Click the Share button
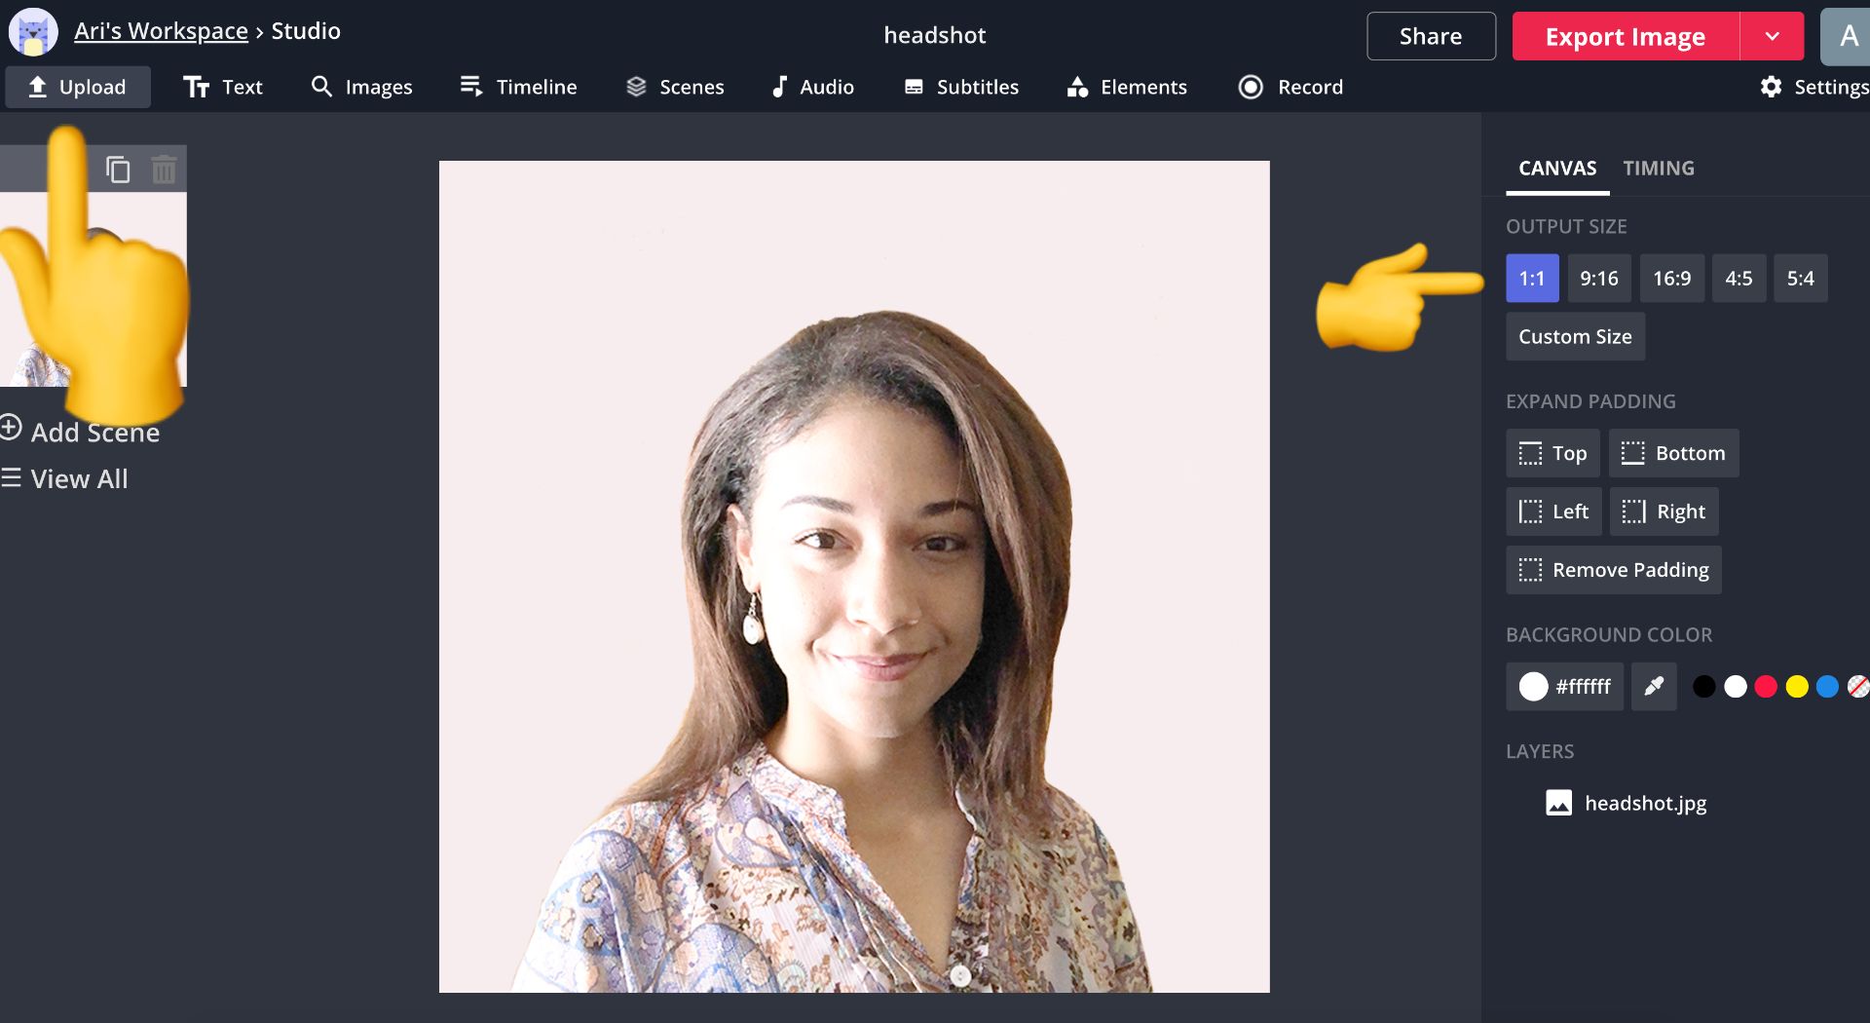The height and width of the screenshot is (1023, 1870). pos(1430,36)
